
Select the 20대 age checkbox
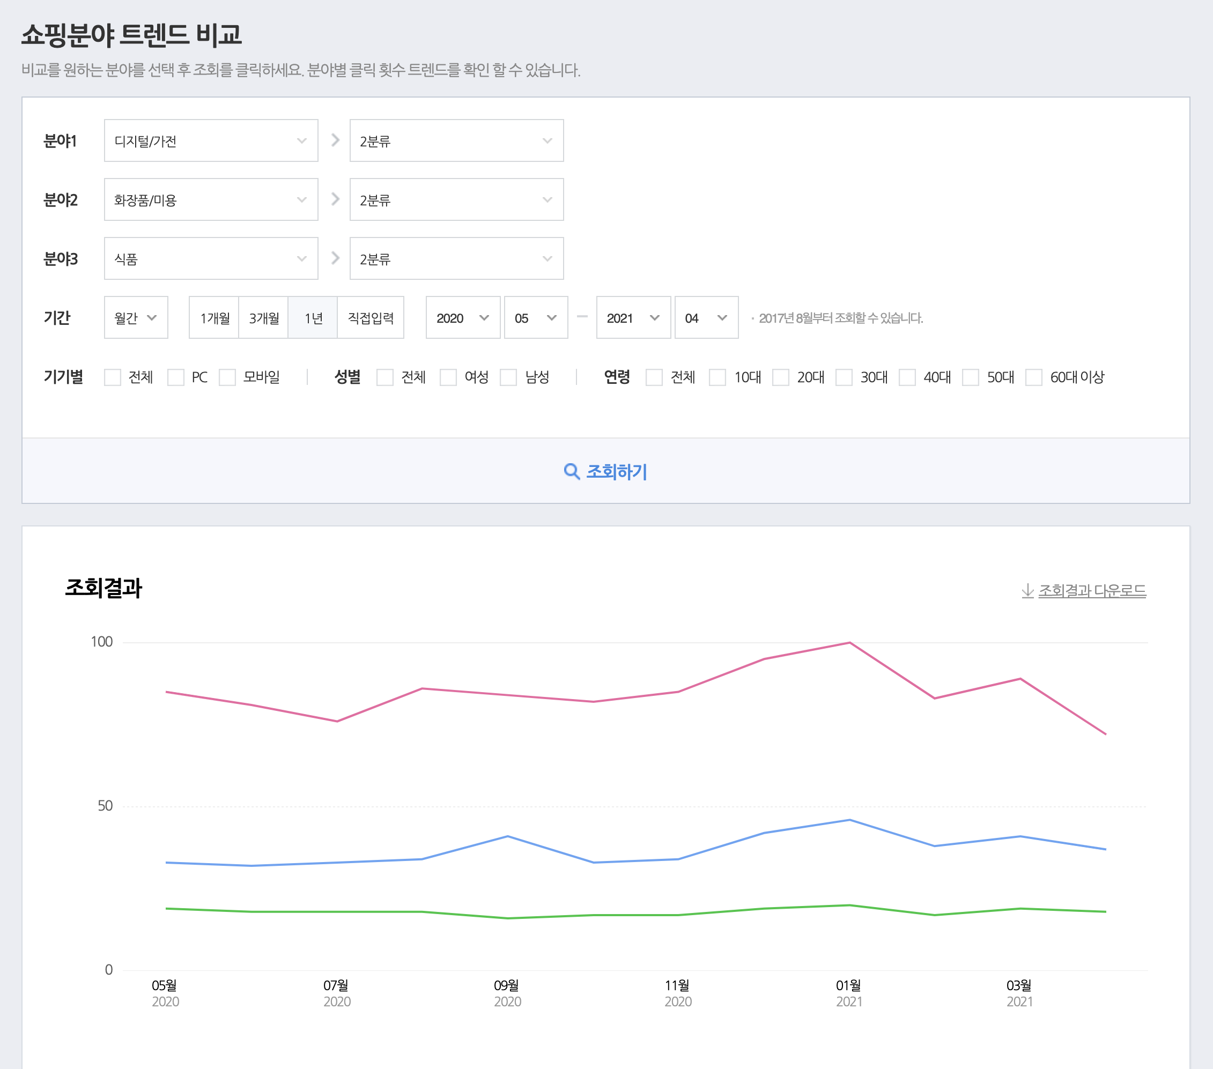(780, 377)
